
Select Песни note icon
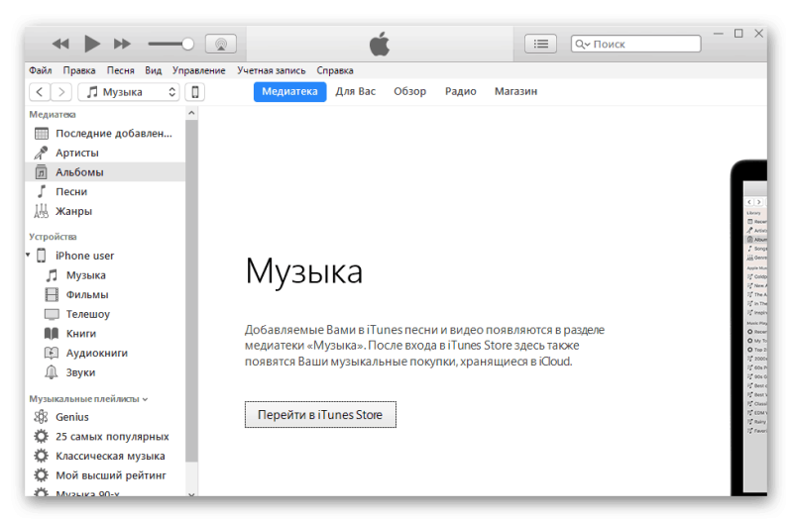[42, 191]
